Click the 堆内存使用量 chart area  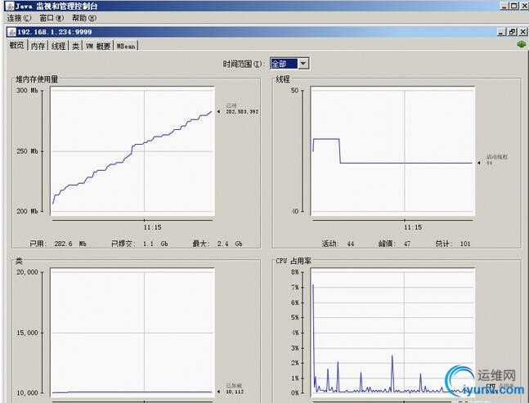click(132, 151)
